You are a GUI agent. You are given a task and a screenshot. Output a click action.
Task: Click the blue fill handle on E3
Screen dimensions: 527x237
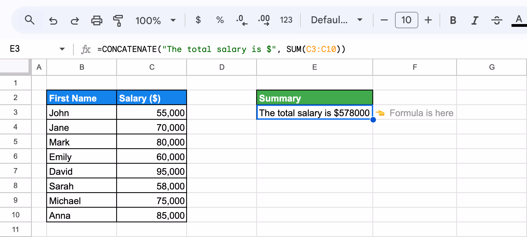[373, 119]
